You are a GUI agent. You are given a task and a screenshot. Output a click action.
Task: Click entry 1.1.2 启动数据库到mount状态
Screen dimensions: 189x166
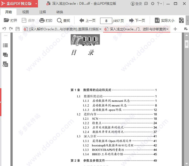point(120,105)
